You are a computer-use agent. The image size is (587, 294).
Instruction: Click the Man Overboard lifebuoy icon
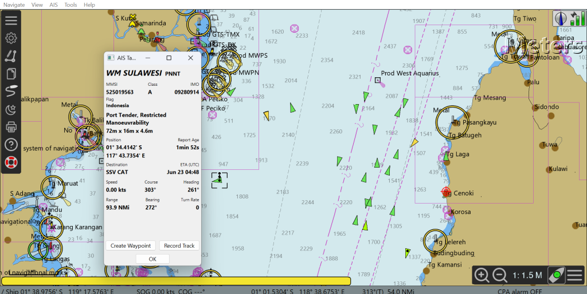(11, 162)
